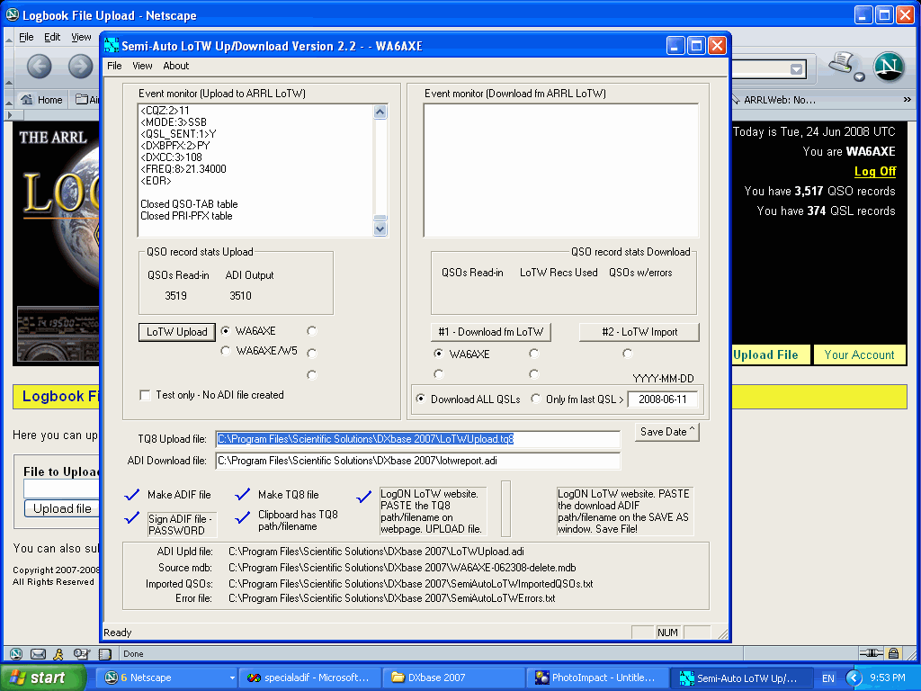Click Netscape Forward arrow button
This screenshot has width=921, height=691.
click(x=80, y=66)
